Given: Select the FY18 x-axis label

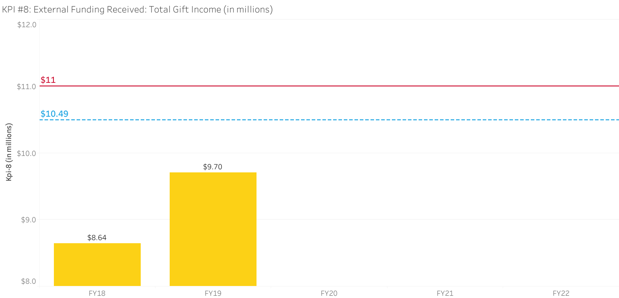Looking at the screenshot, I should click(97, 293).
